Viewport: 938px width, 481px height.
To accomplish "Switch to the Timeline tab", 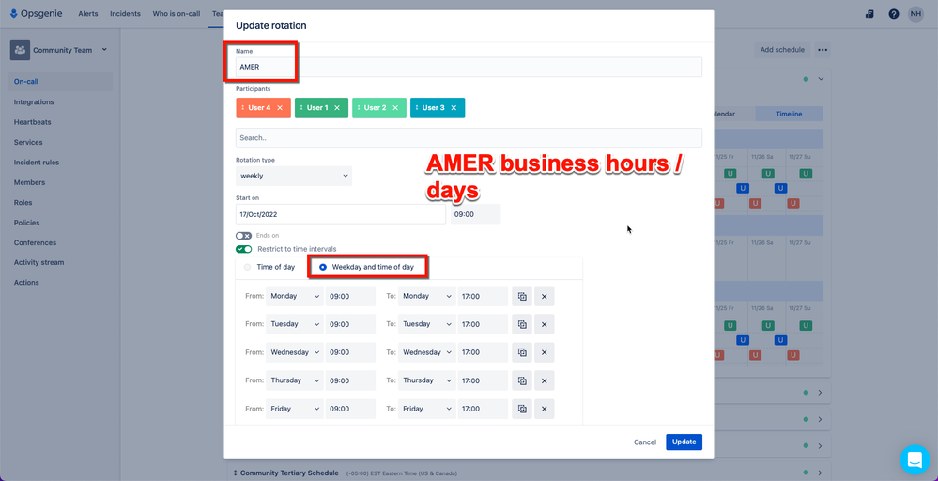I will coord(789,114).
